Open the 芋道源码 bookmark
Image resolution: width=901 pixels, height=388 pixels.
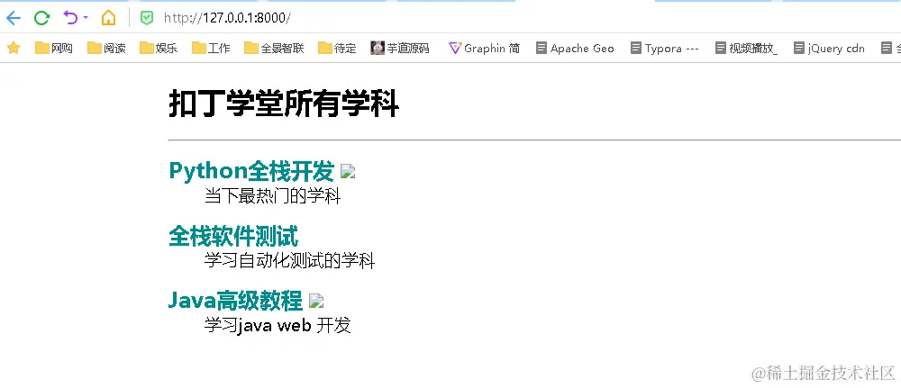pos(400,49)
